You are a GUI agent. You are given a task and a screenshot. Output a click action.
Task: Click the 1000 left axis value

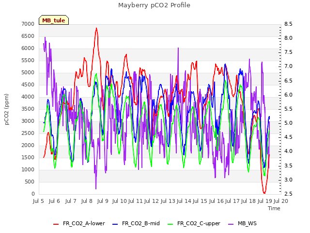(x=28, y=169)
